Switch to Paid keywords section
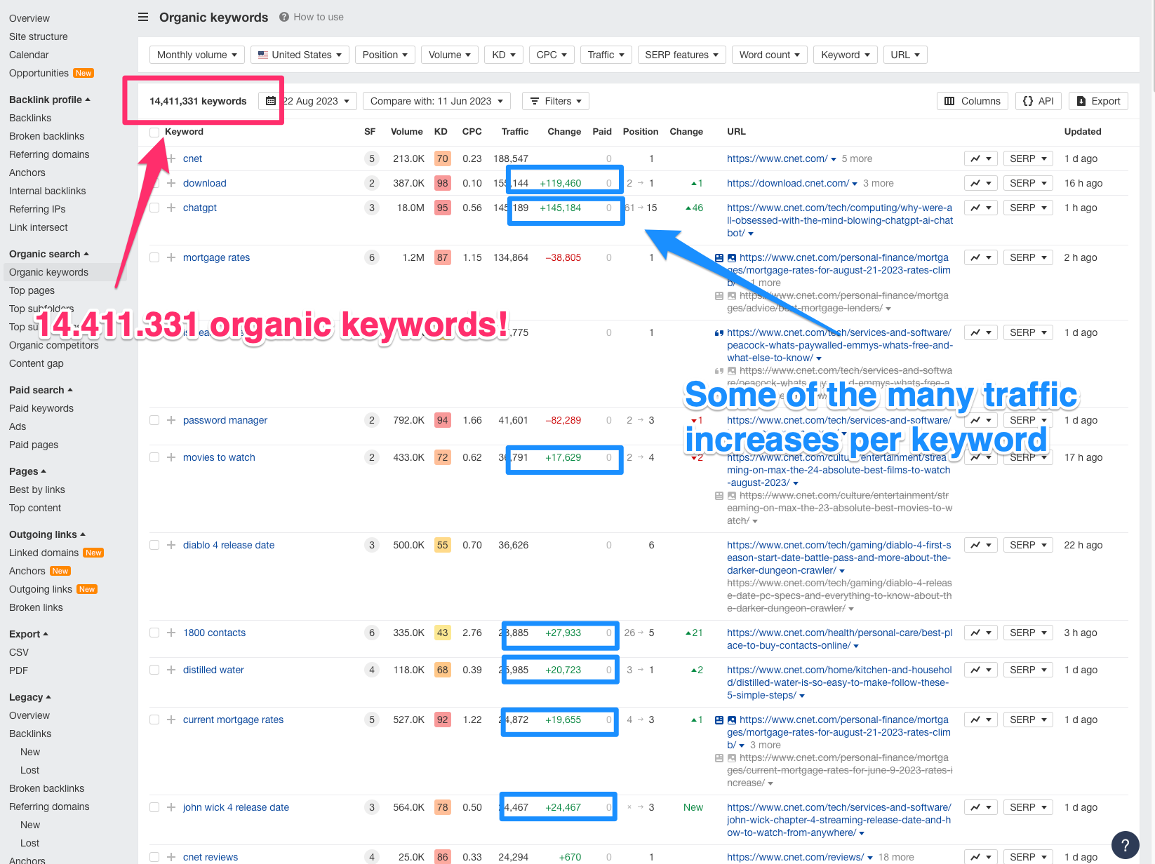 click(x=41, y=408)
